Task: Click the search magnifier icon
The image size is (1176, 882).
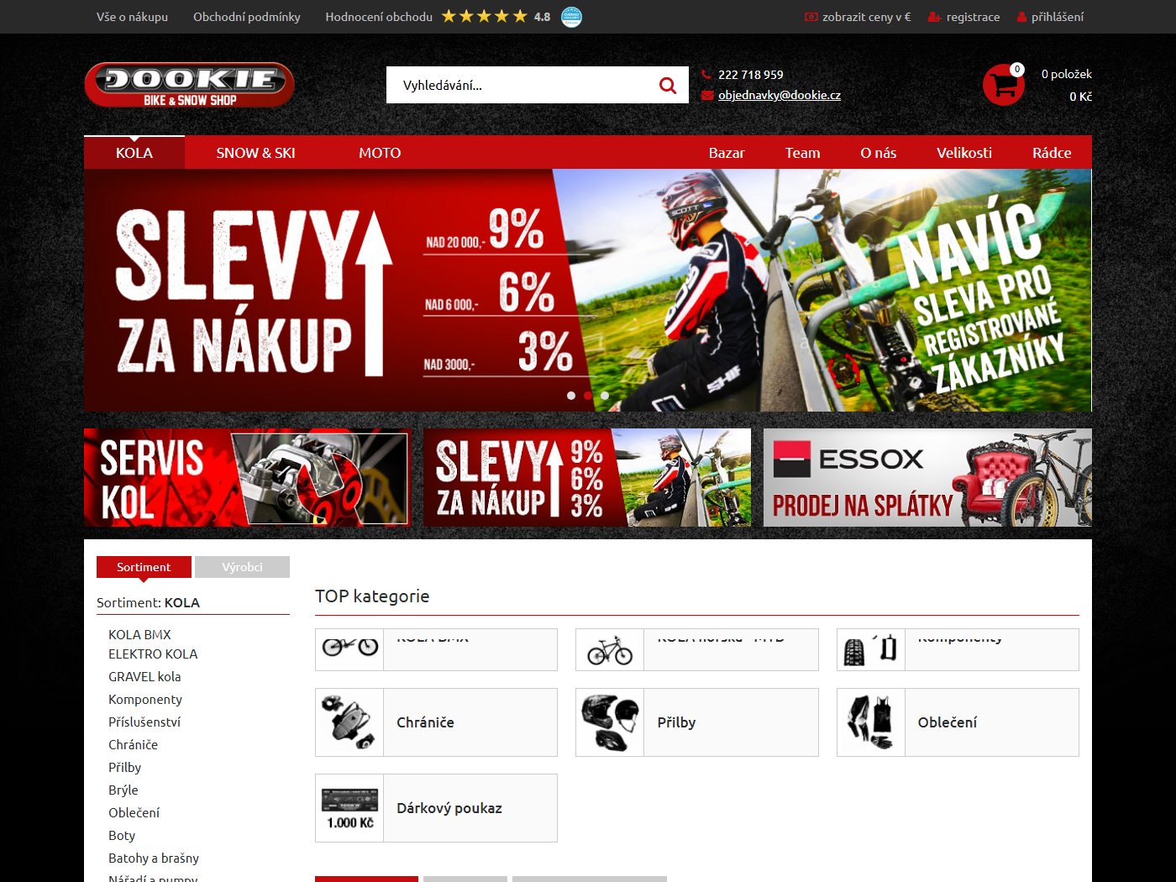Action: pyautogui.click(x=668, y=85)
